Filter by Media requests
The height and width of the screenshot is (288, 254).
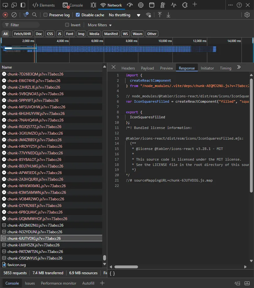point(94,34)
